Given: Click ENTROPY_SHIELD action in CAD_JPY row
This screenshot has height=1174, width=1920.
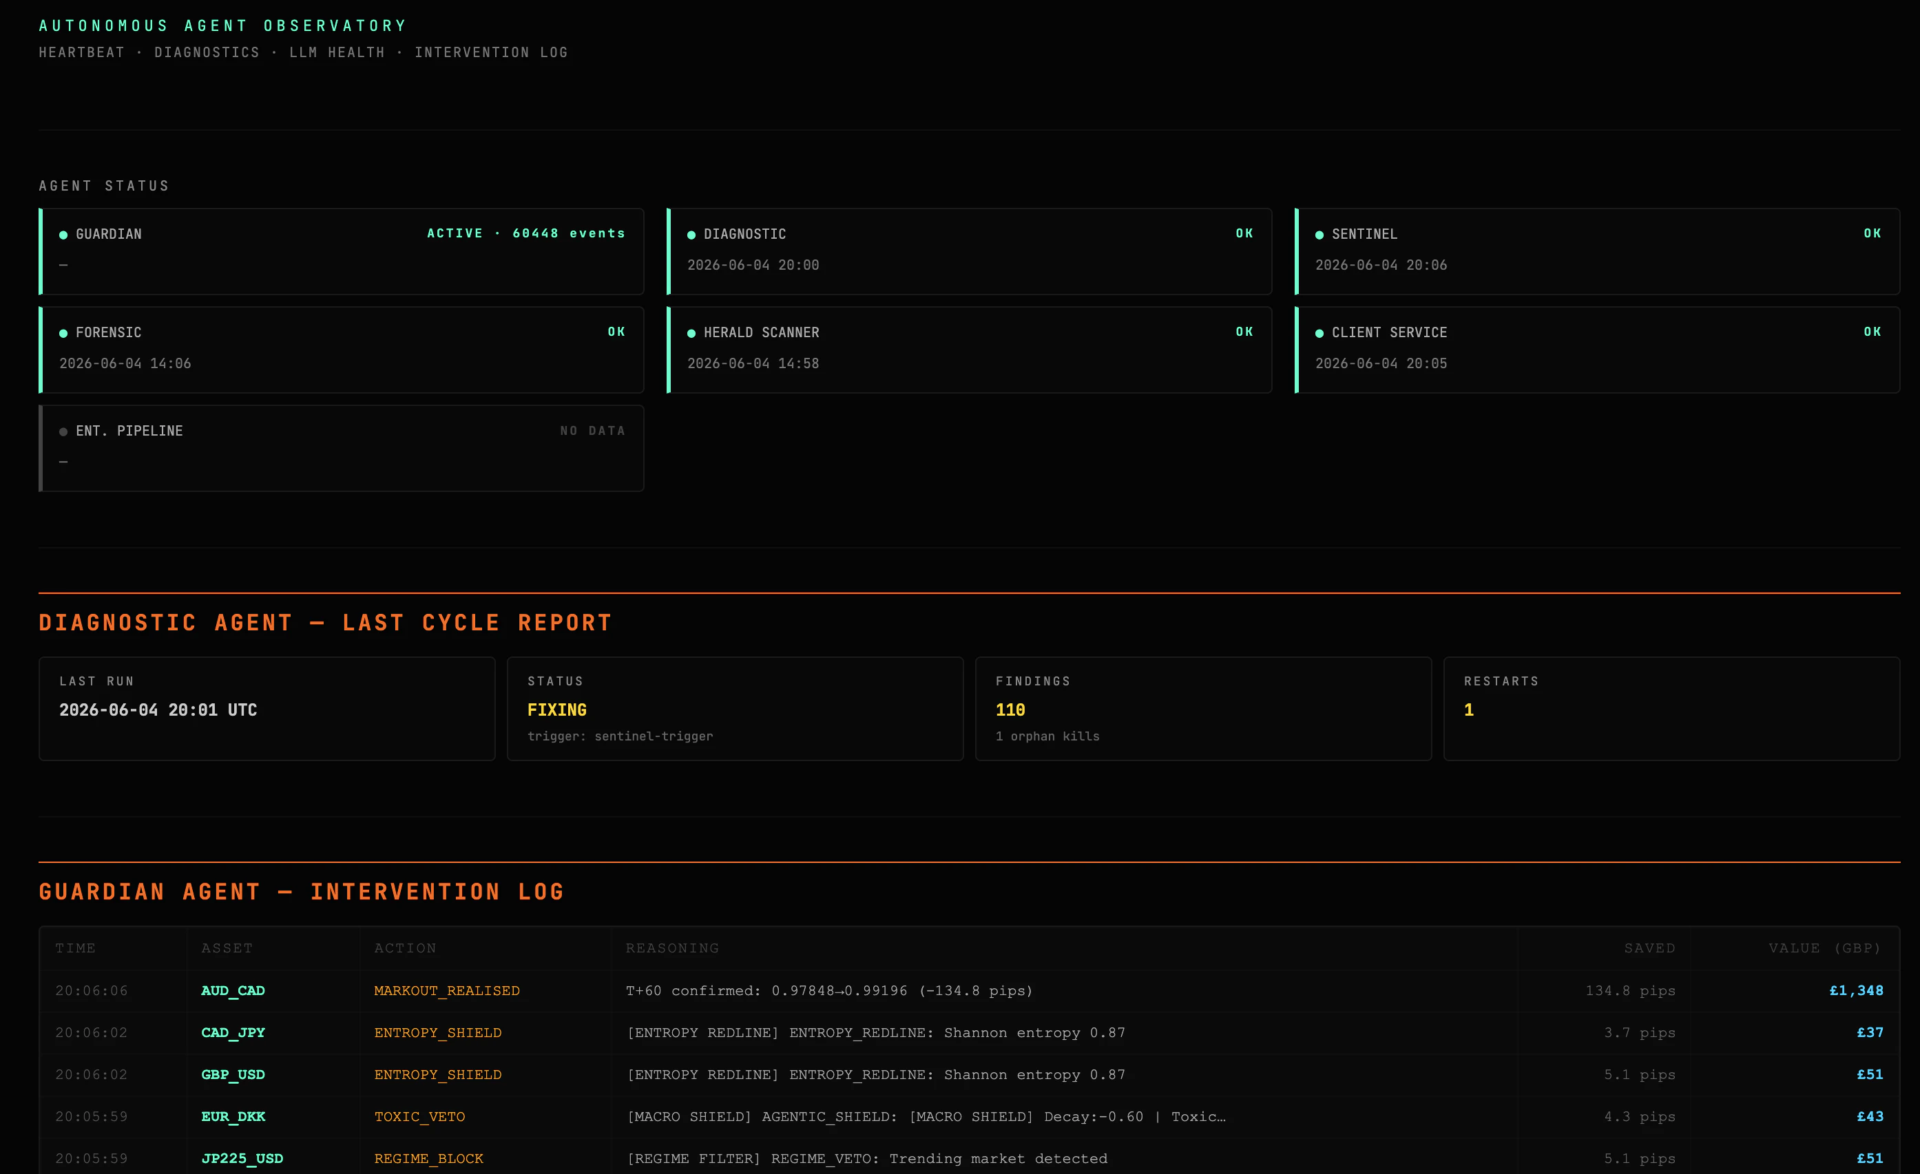Looking at the screenshot, I should (438, 1032).
